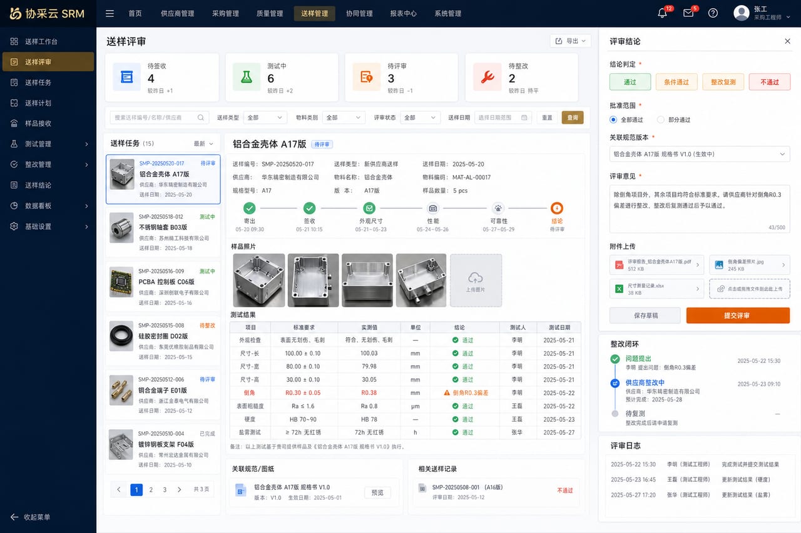Screen dimensions: 801x533
Task: Click the 评审意见 text area
Action: pos(700,209)
